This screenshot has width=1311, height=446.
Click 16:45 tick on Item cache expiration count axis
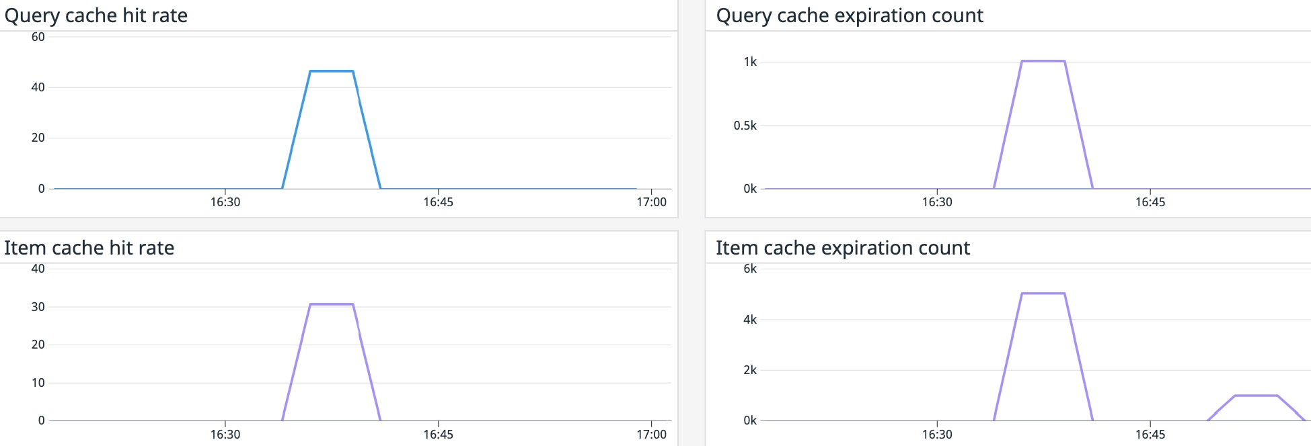[1150, 434]
